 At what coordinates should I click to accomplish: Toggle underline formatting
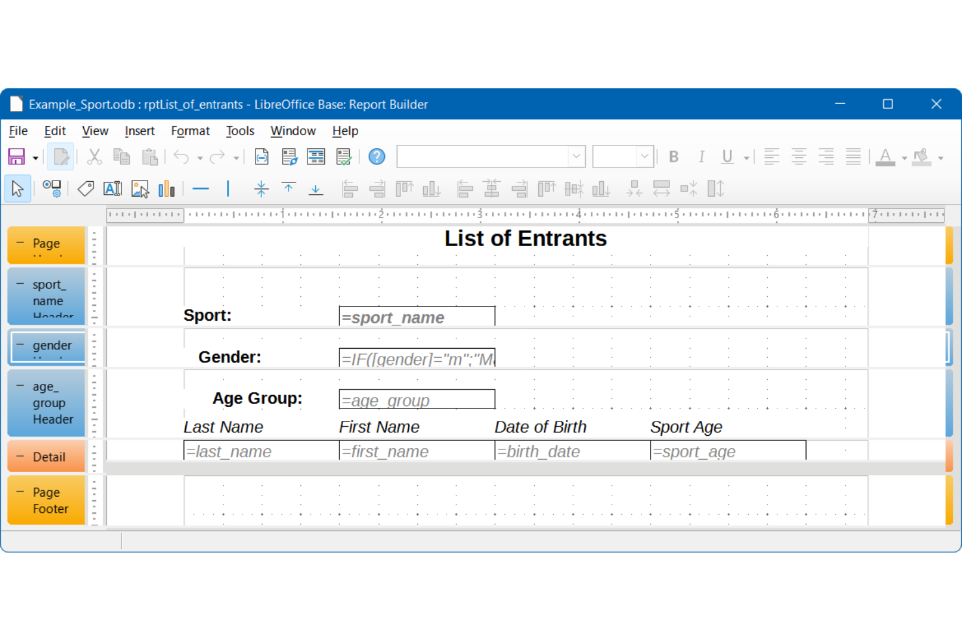(x=727, y=157)
